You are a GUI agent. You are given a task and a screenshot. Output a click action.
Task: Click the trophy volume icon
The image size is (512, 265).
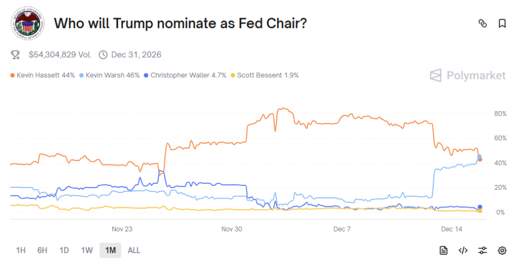(x=16, y=54)
